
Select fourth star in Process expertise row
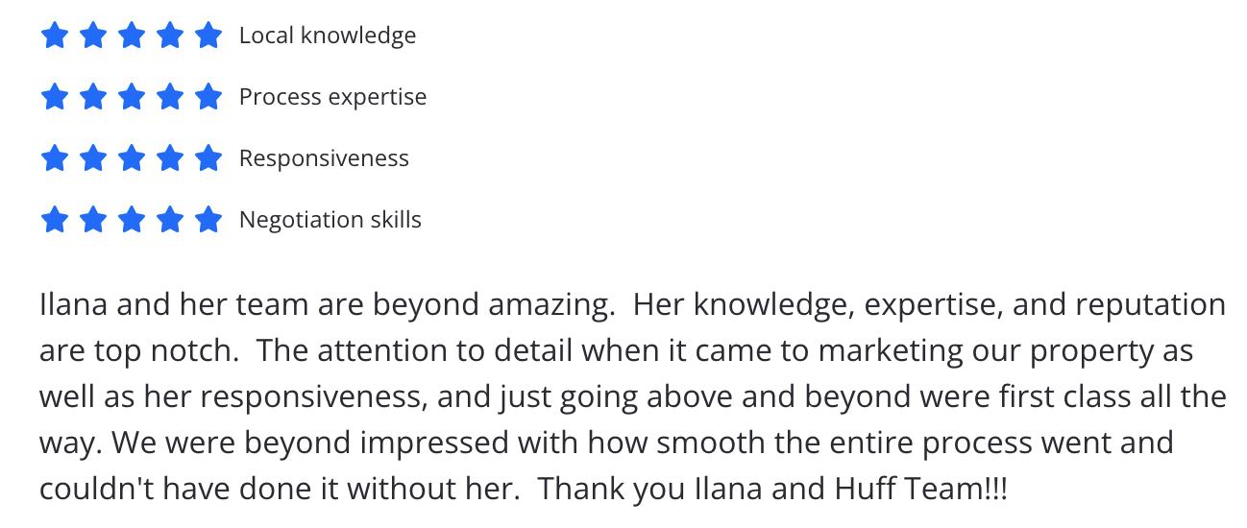click(170, 97)
